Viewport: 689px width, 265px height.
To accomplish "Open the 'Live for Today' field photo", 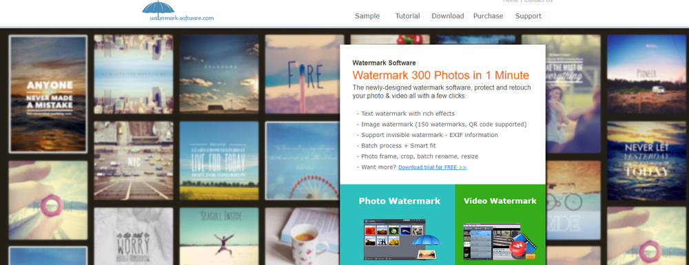I will [x=219, y=160].
